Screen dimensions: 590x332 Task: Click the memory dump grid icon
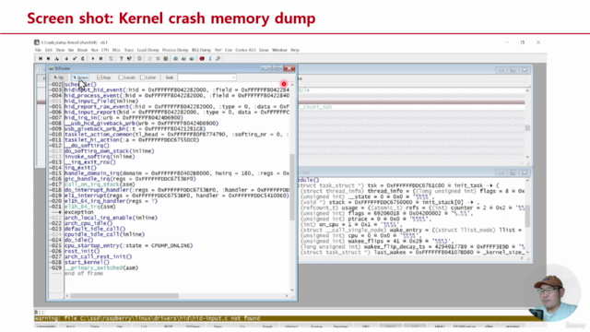pos(166,59)
